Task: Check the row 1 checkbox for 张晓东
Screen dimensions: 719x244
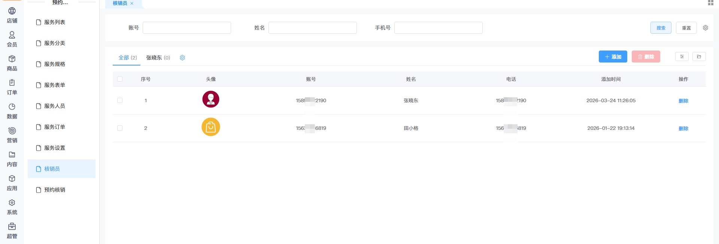Action: [120, 100]
